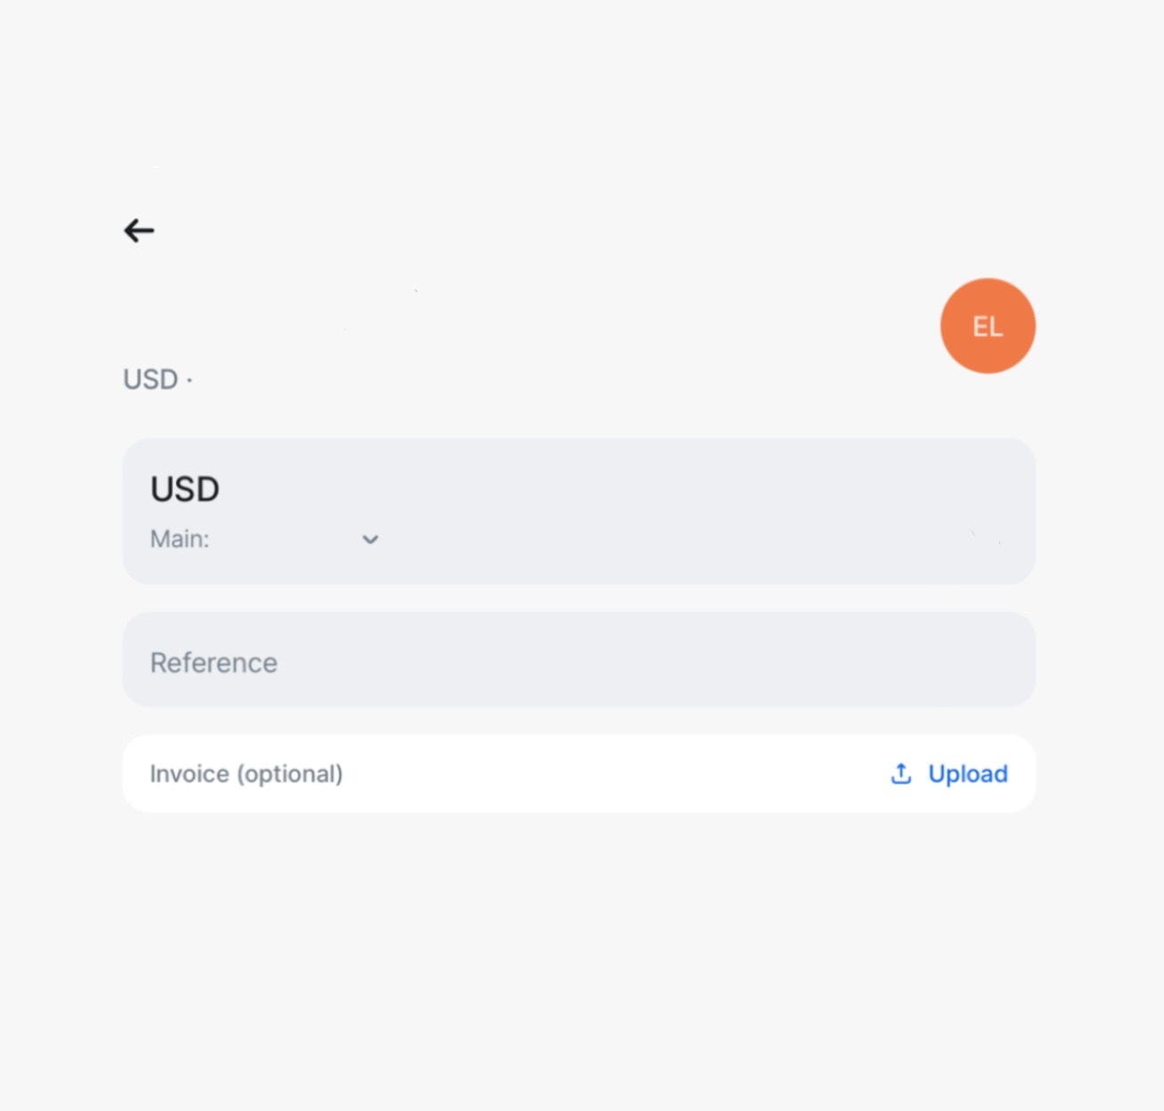Click the Invoice optional row

[x=247, y=774]
